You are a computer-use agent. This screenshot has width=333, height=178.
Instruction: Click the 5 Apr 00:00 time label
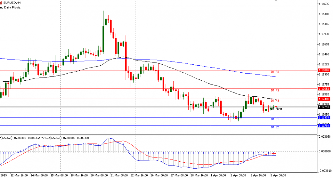[x=278, y=175]
